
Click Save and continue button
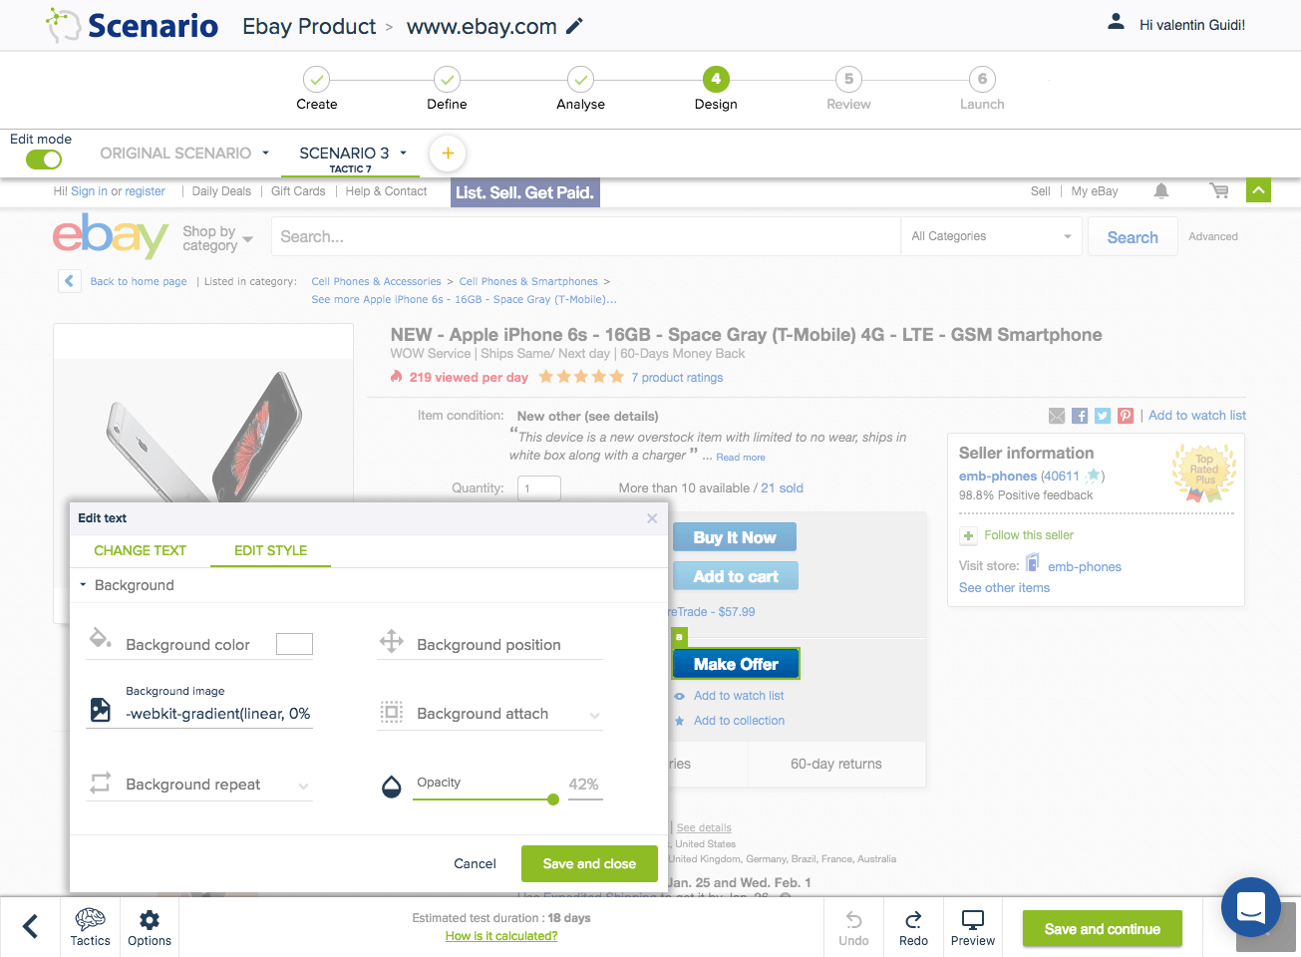(x=1103, y=929)
